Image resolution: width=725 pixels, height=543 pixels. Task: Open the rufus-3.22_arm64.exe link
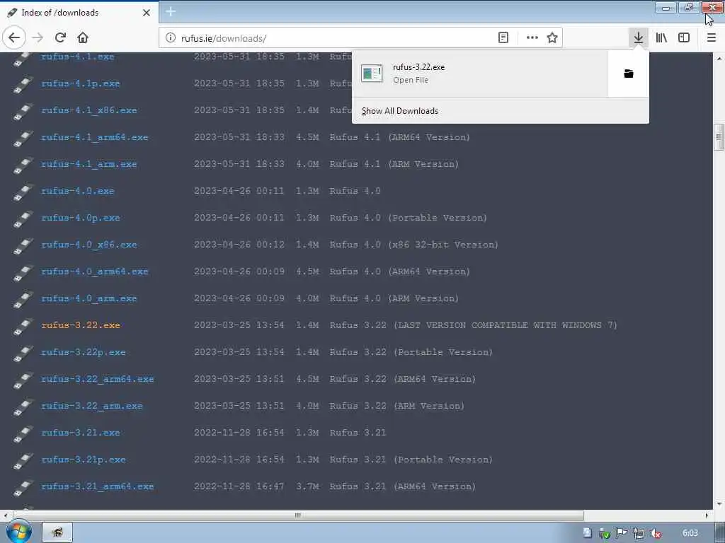pyautogui.click(x=98, y=379)
